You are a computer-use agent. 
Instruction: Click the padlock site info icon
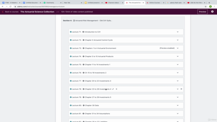(15, 6)
